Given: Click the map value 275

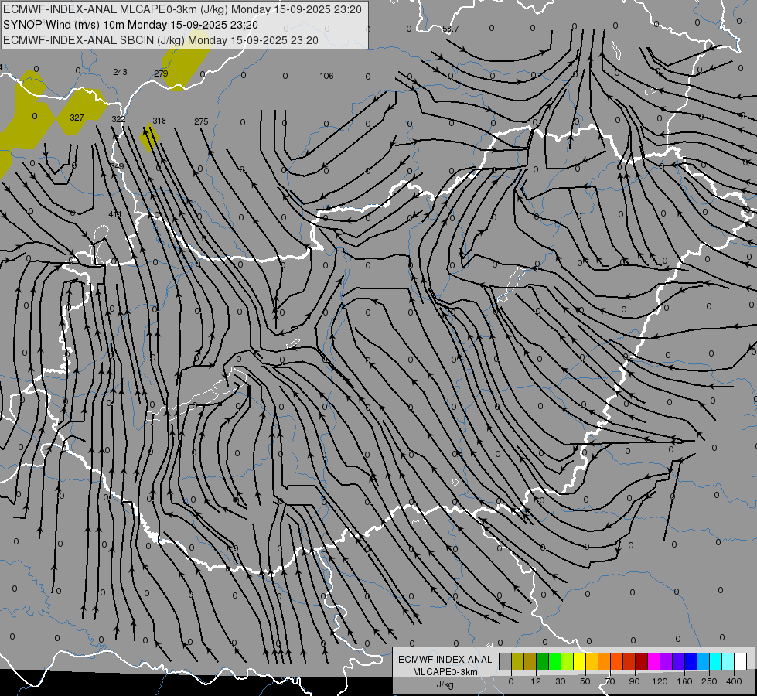Looking at the screenshot, I should [201, 121].
